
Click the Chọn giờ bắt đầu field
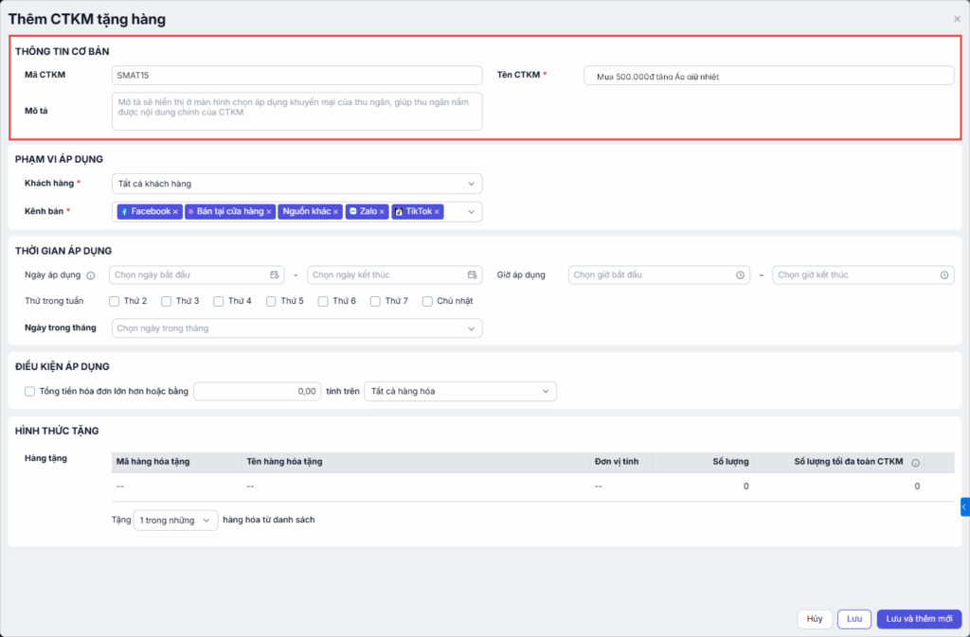click(x=659, y=274)
